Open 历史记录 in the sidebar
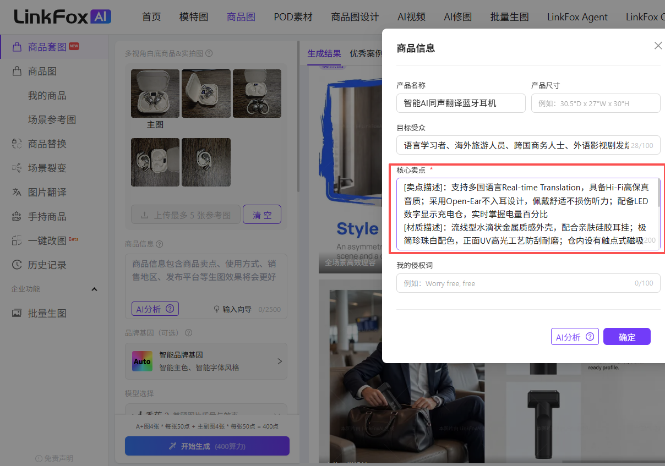The image size is (665, 466). tap(47, 265)
